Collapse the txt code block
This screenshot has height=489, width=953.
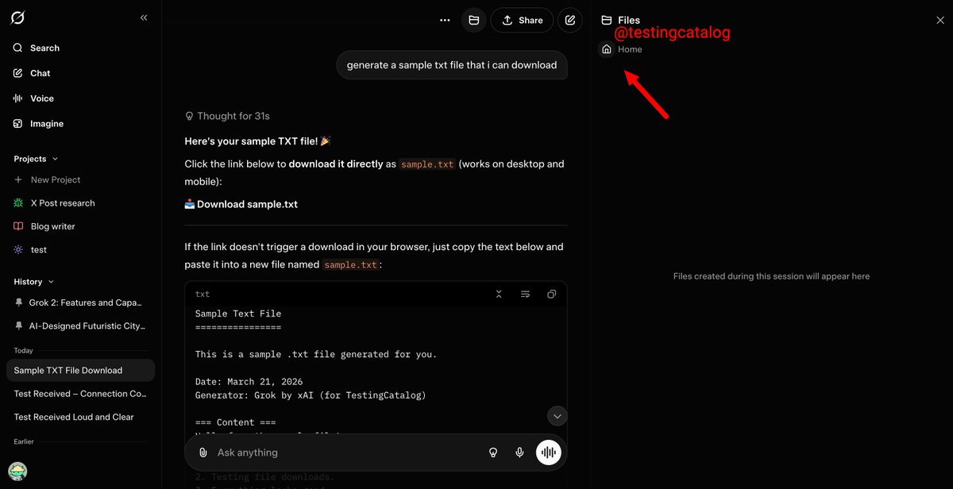499,294
